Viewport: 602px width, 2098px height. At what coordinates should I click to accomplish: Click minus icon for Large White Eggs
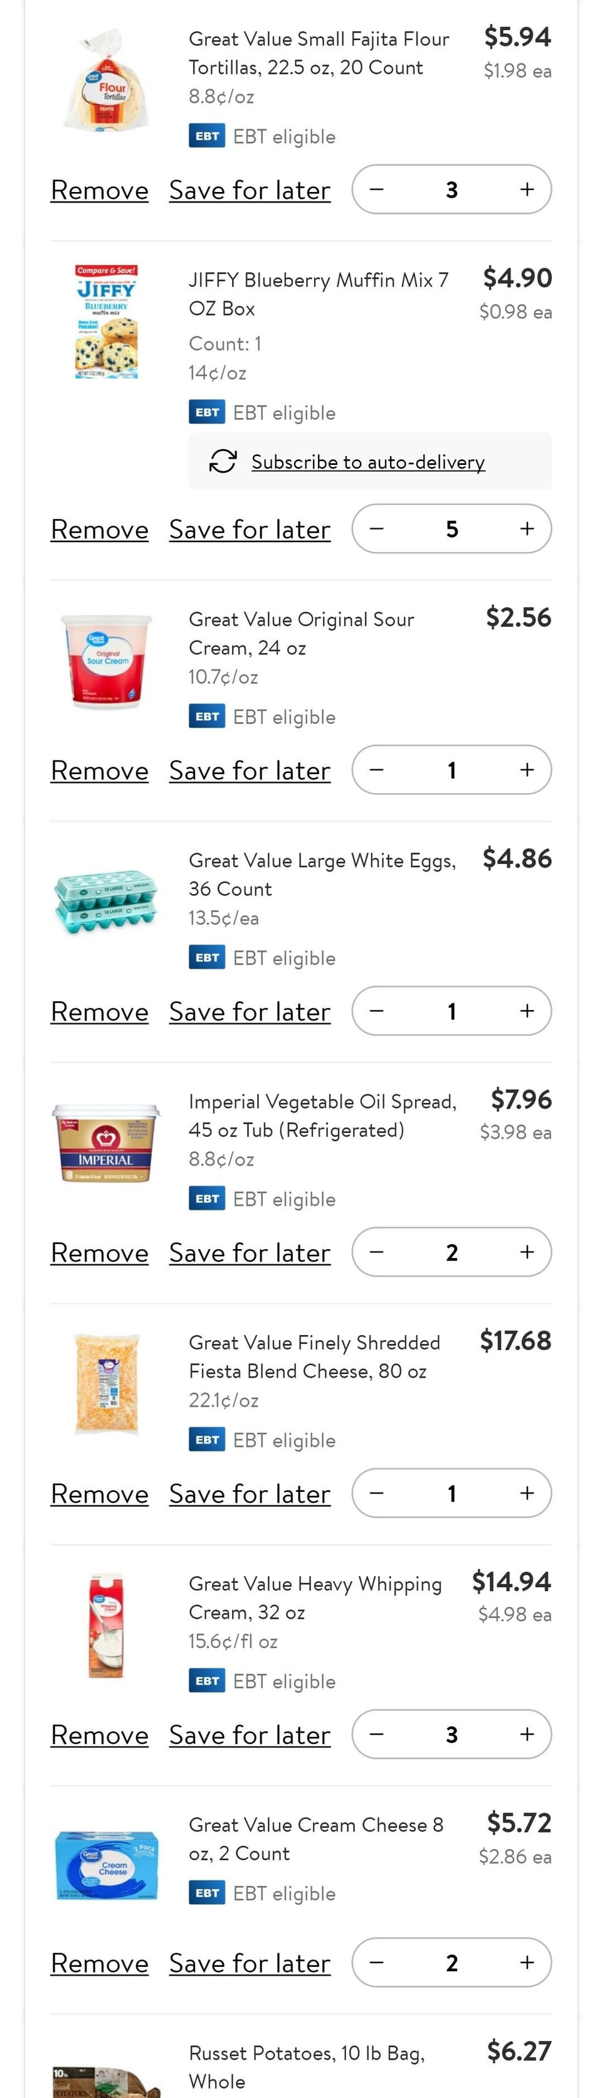[x=376, y=1011]
